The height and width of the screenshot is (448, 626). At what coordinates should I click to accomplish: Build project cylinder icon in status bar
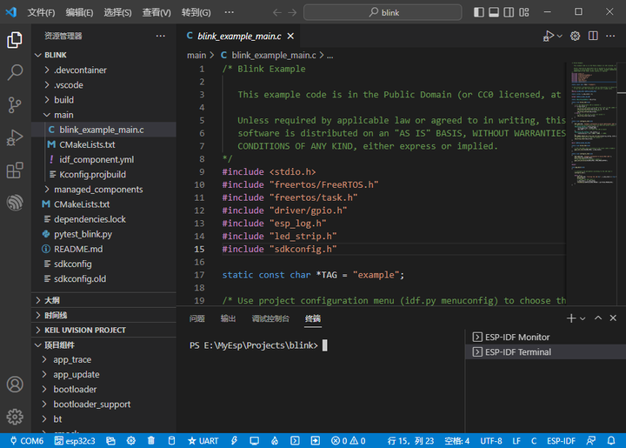pyautogui.click(x=171, y=441)
